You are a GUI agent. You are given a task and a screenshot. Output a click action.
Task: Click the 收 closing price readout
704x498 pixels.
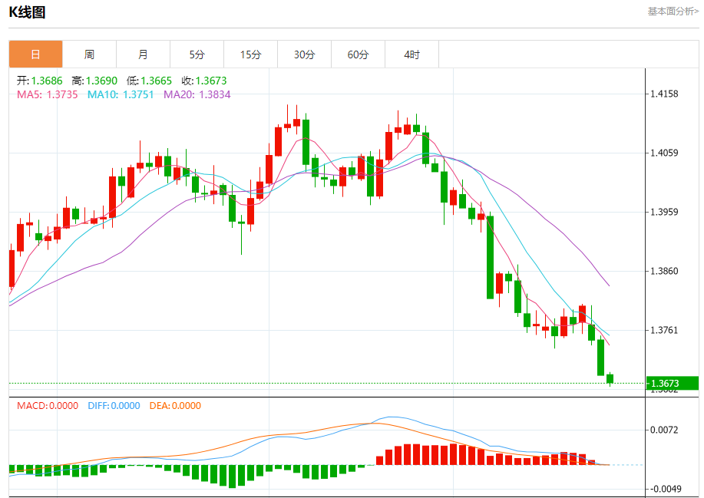(203, 81)
